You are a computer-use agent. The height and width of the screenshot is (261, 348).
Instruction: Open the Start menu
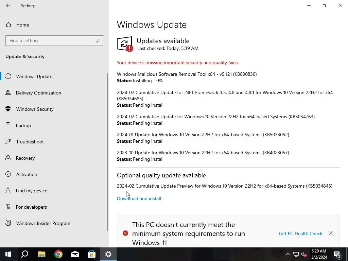tap(8, 254)
